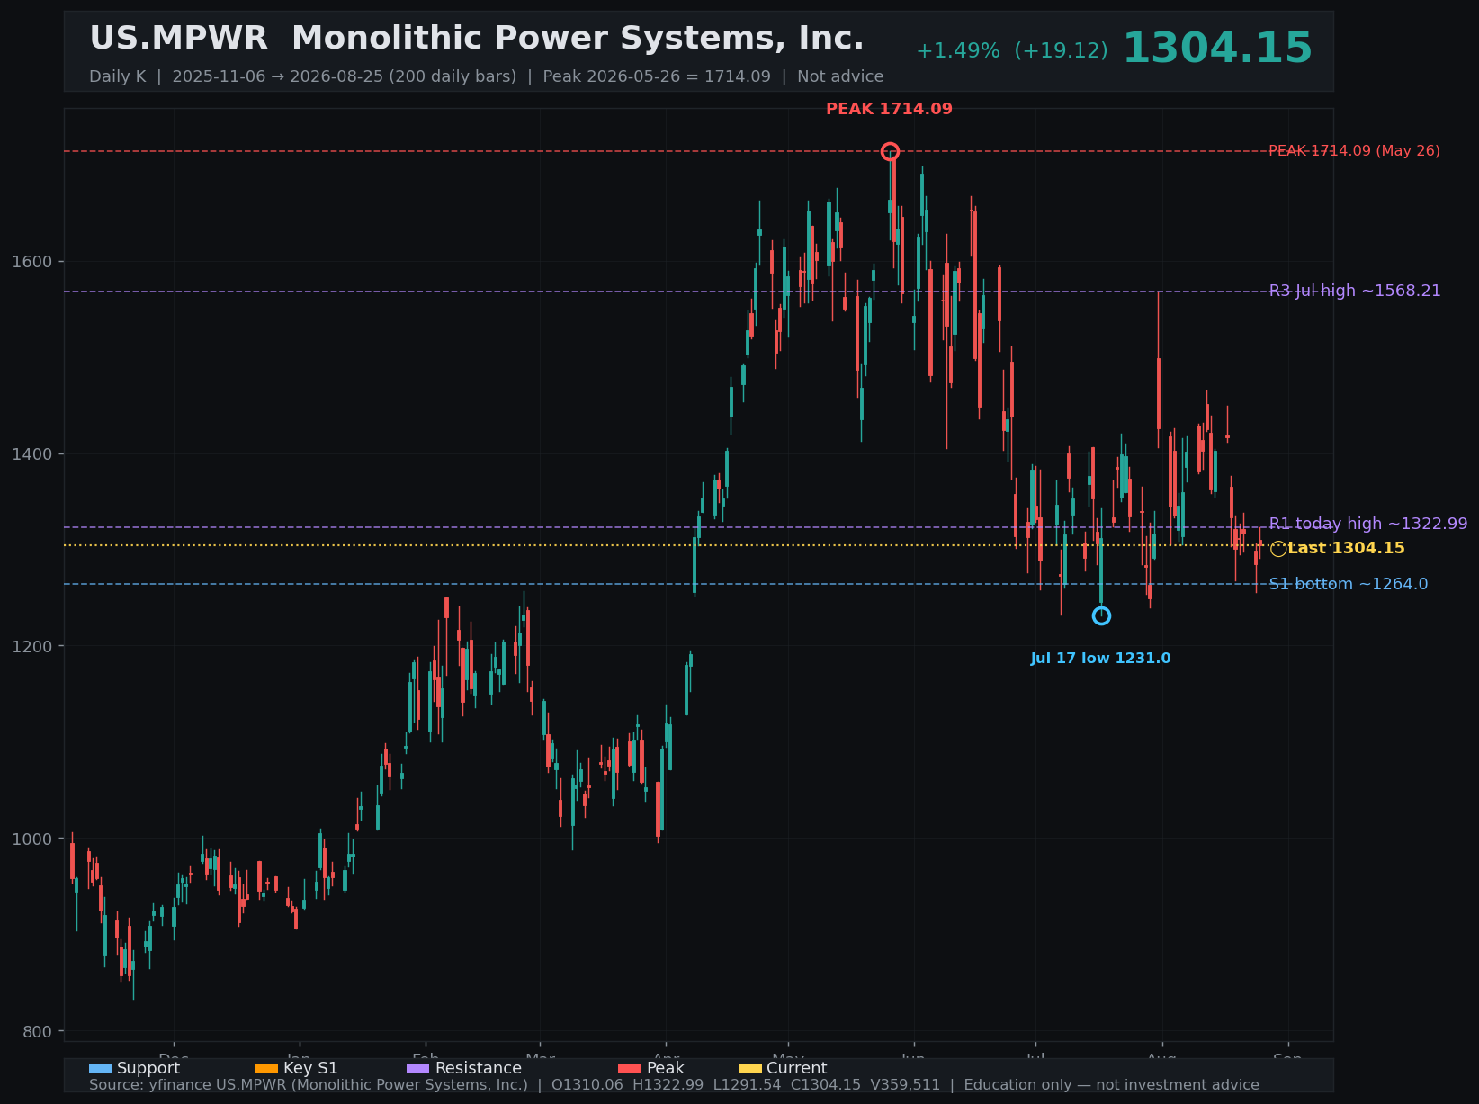This screenshot has width=1479, height=1104.
Task: Click the 'R1 today high ~1322.99' label
Action: (1368, 524)
